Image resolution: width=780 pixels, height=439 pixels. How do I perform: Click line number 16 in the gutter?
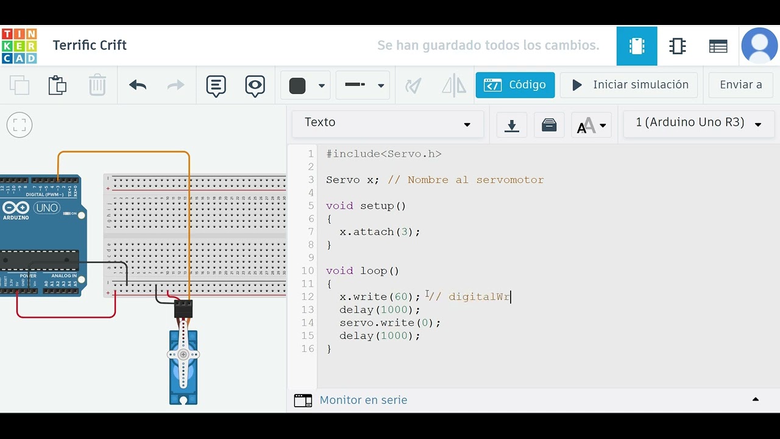click(307, 349)
